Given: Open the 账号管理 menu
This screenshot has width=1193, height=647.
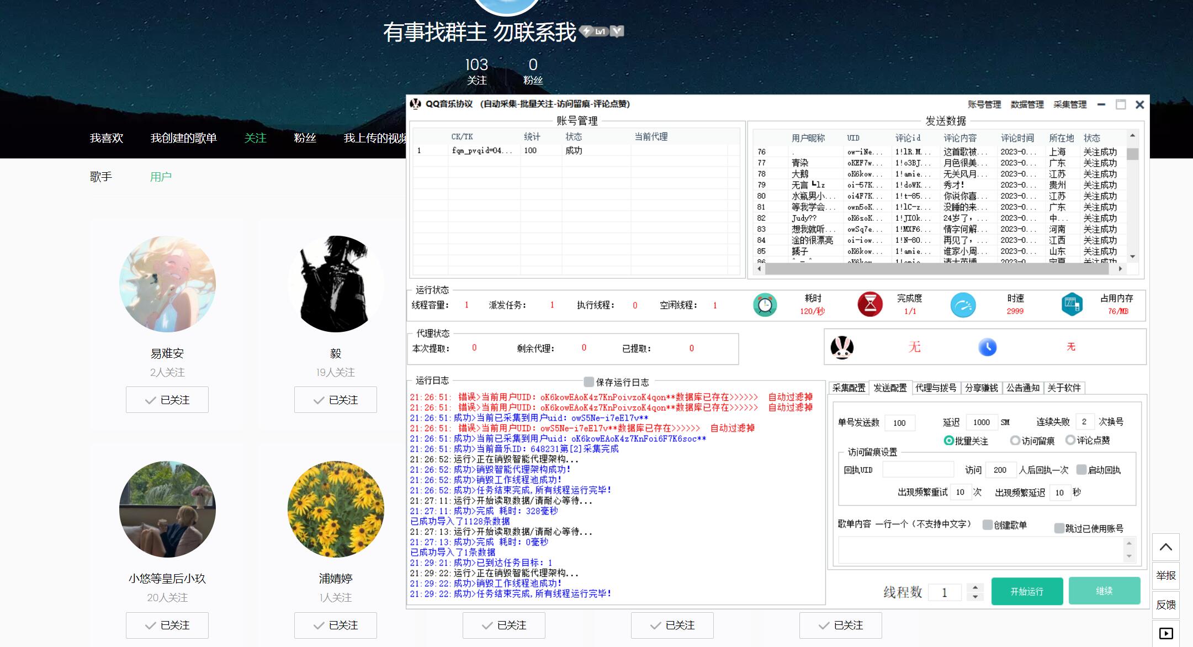Looking at the screenshot, I should (x=984, y=104).
